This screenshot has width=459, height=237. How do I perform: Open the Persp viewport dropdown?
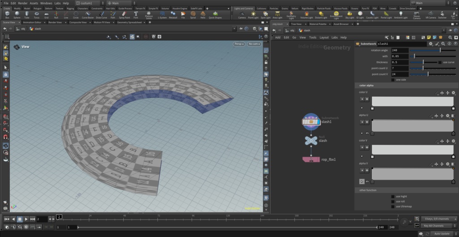point(239,44)
